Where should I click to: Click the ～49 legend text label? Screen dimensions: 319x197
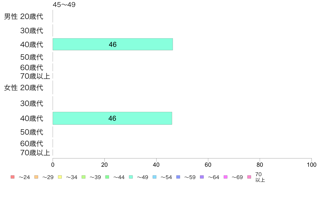[x=142, y=177]
